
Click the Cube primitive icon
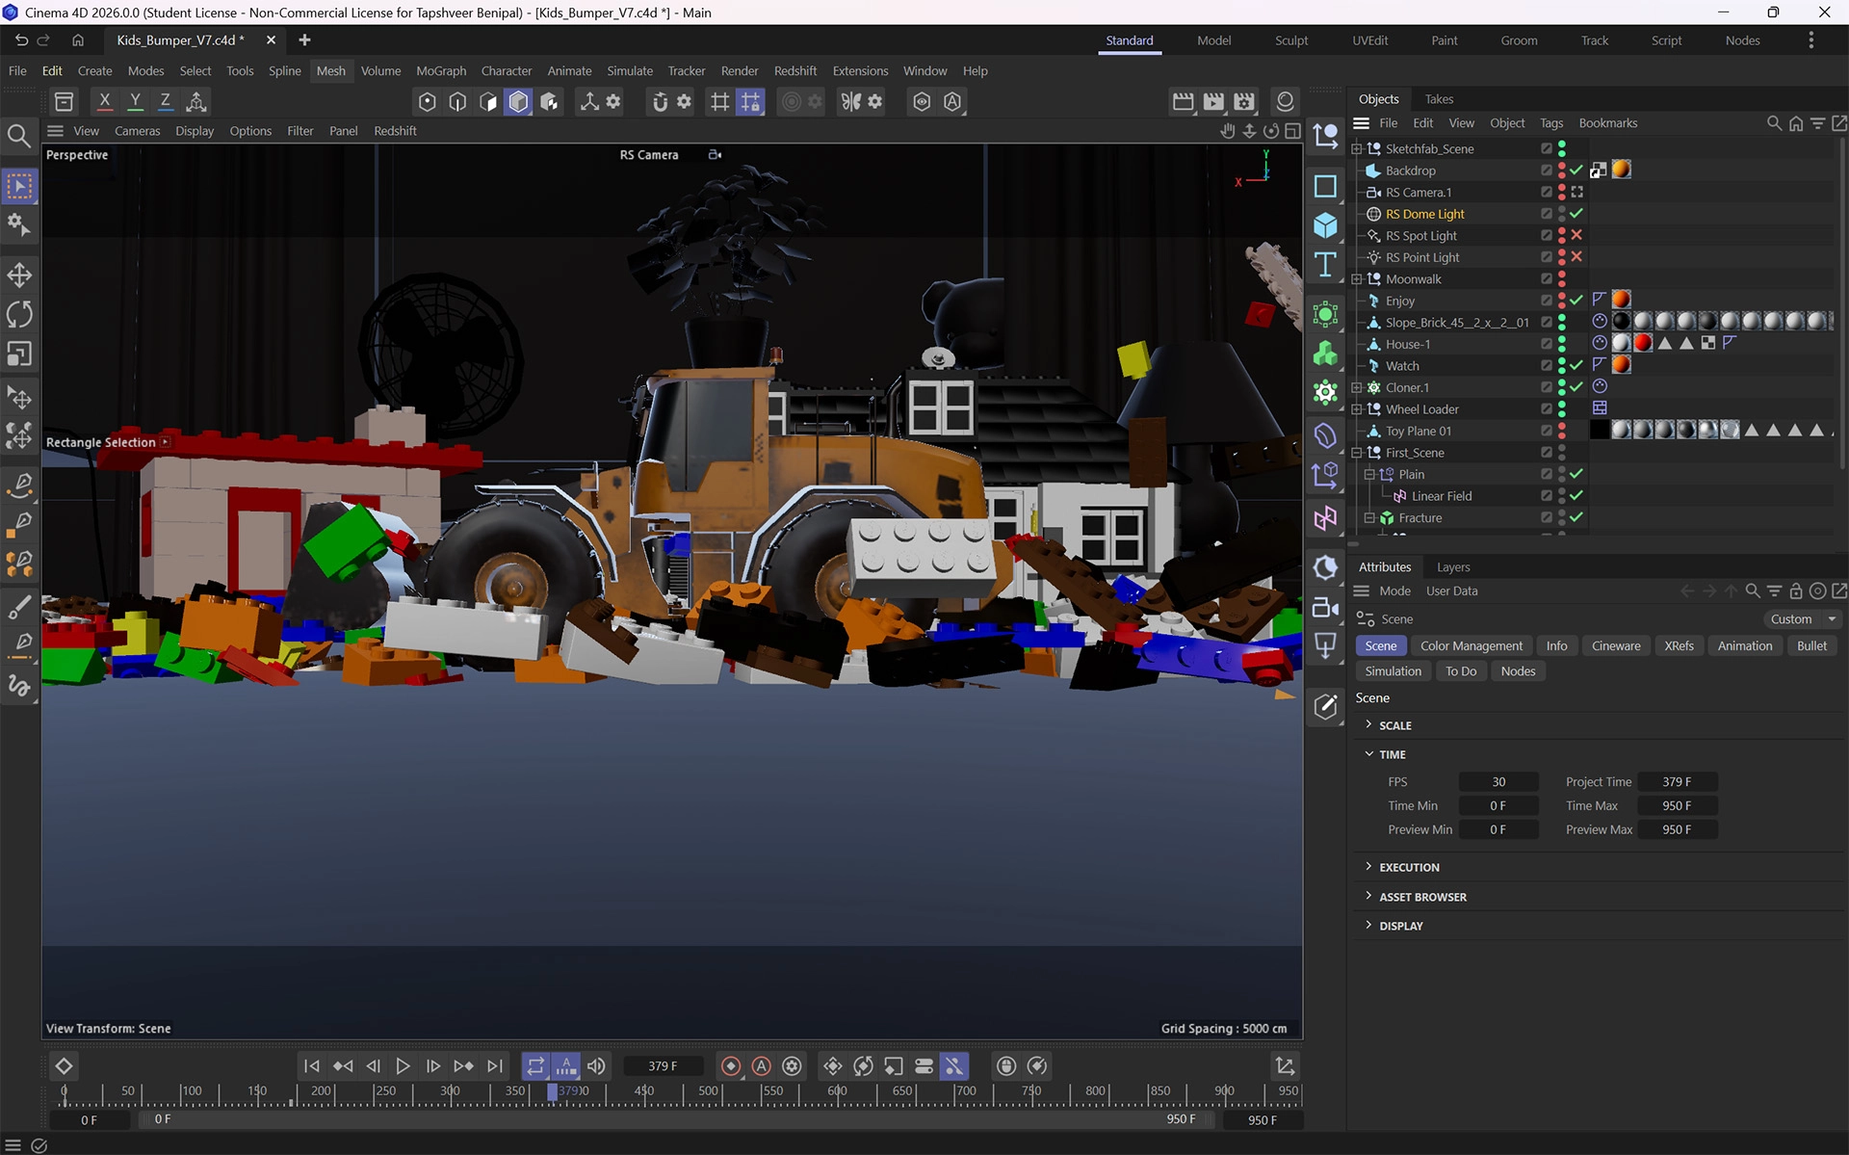point(1325,225)
